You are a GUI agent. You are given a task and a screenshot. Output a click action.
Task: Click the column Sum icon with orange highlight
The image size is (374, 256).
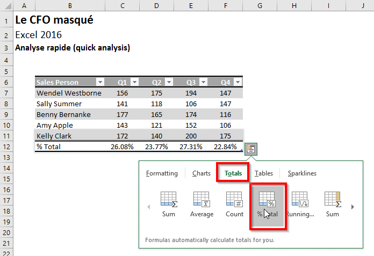[333, 199]
